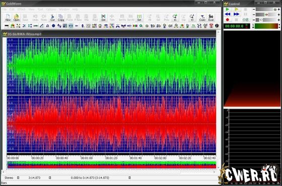This screenshot has height=186, width=282.
Task: Click the New file toolbar icon
Action: pyautogui.click(x=8, y=18)
